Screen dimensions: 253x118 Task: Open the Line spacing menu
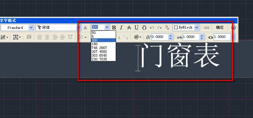pyautogui.click(x=82, y=37)
